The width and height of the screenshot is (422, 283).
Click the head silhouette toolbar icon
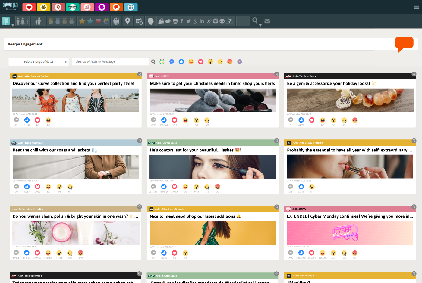150,21
